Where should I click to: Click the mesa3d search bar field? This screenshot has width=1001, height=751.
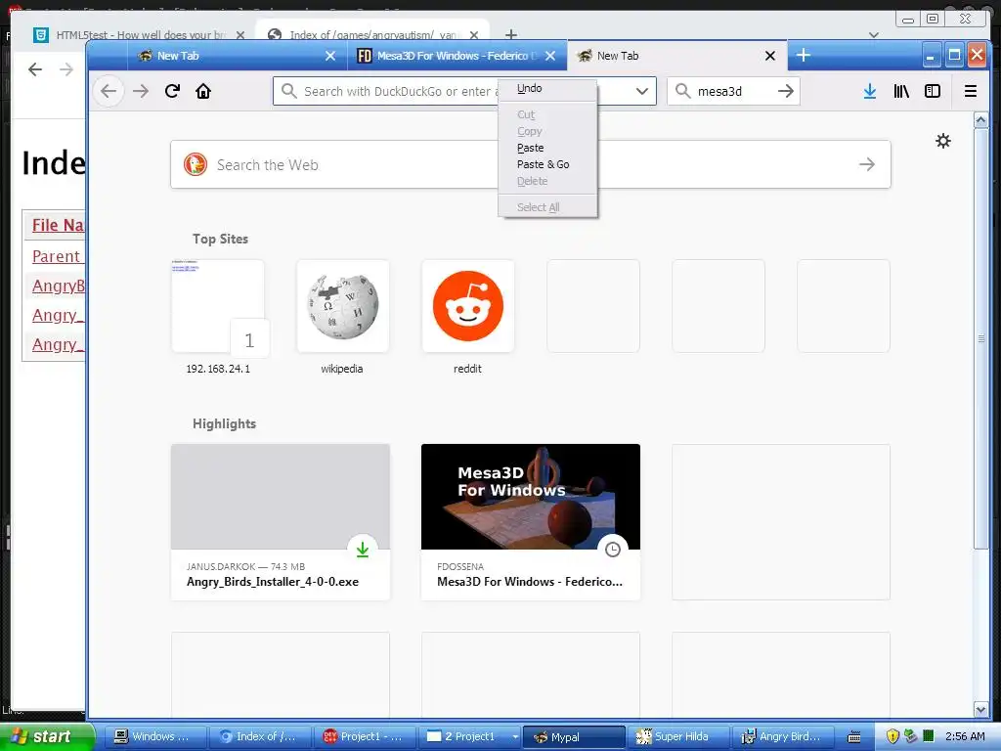click(733, 91)
